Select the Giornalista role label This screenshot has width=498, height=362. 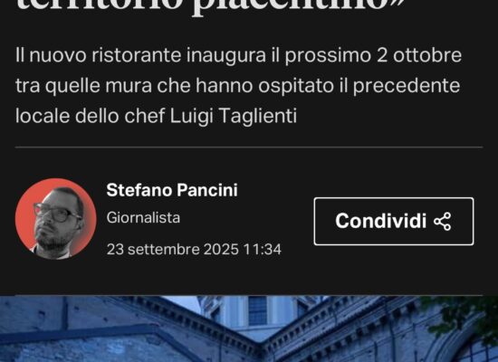[143, 218]
